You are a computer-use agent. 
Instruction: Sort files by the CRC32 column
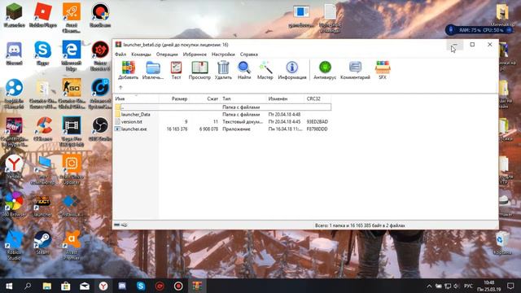point(317,98)
